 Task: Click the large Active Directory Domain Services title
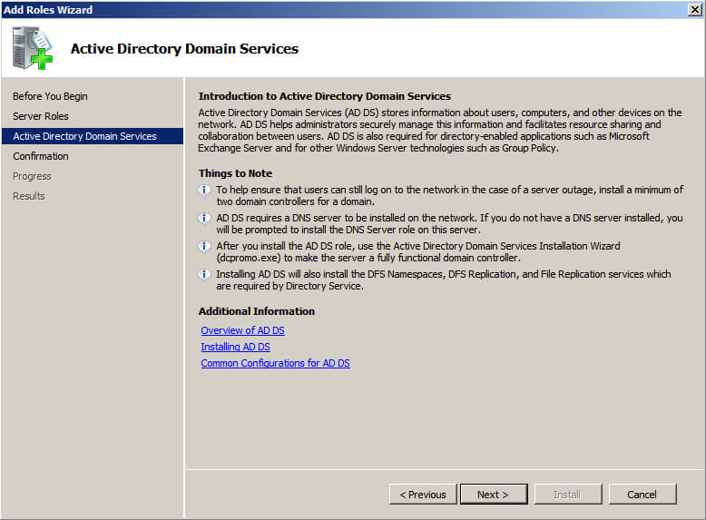[184, 49]
